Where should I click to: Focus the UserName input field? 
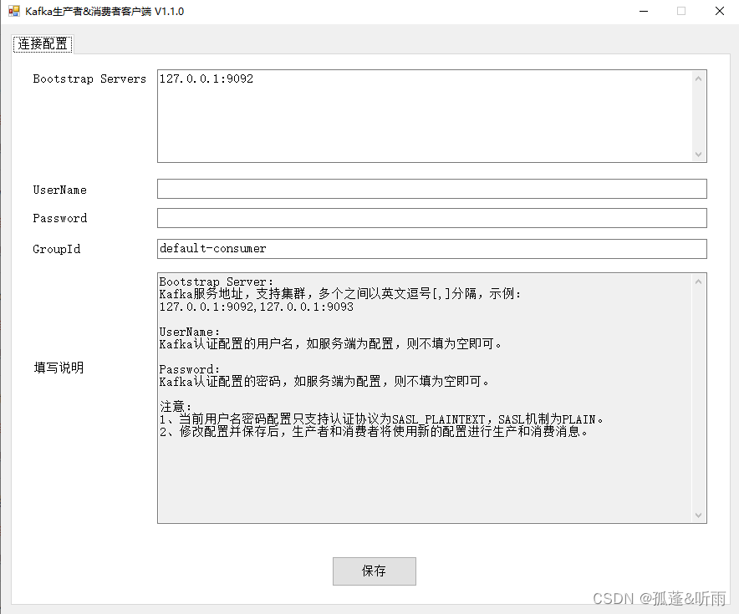(x=431, y=189)
